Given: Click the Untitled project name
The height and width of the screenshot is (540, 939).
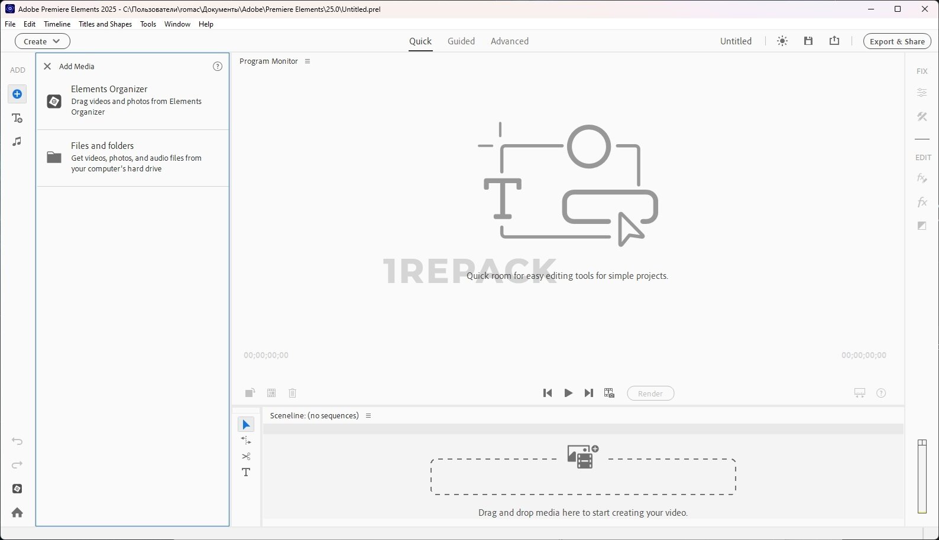Looking at the screenshot, I should (x=736, y=41).
